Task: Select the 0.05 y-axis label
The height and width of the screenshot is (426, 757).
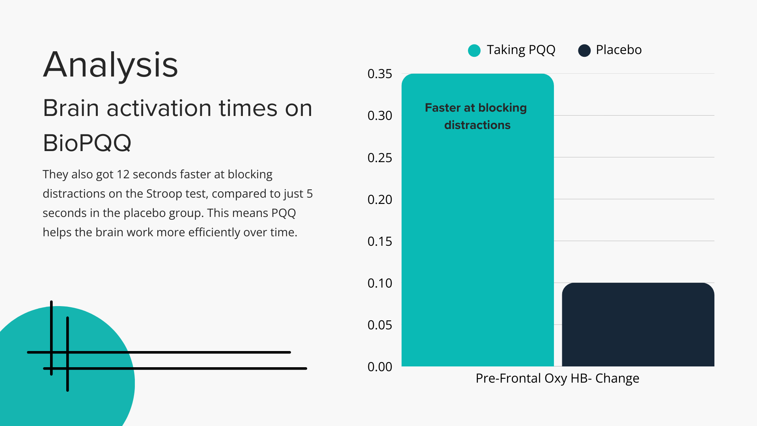Action: (x=380, y=325)
